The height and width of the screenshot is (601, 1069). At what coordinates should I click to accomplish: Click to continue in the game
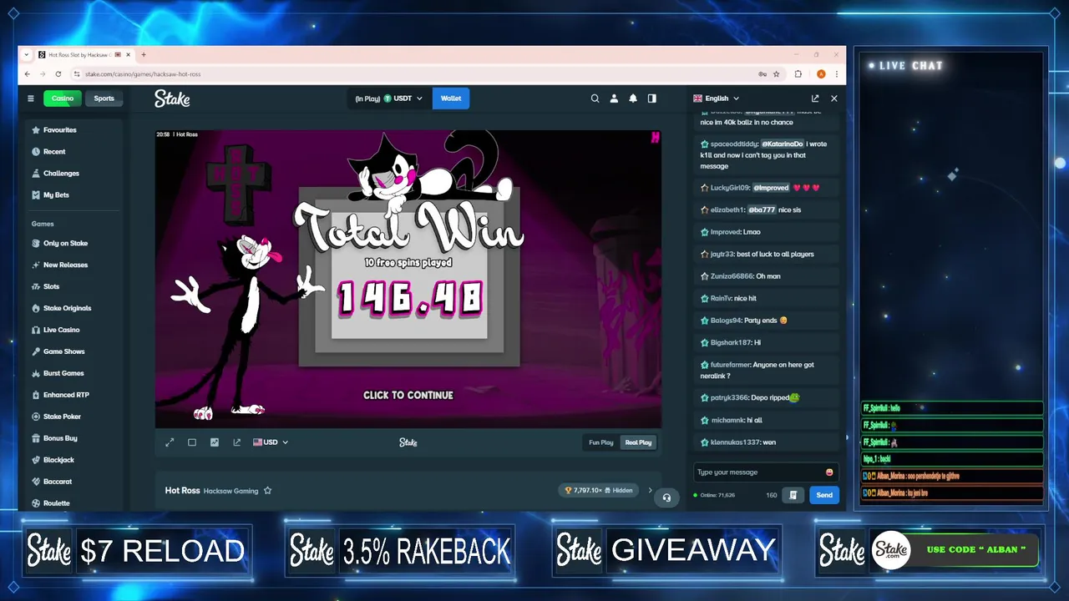408,396
